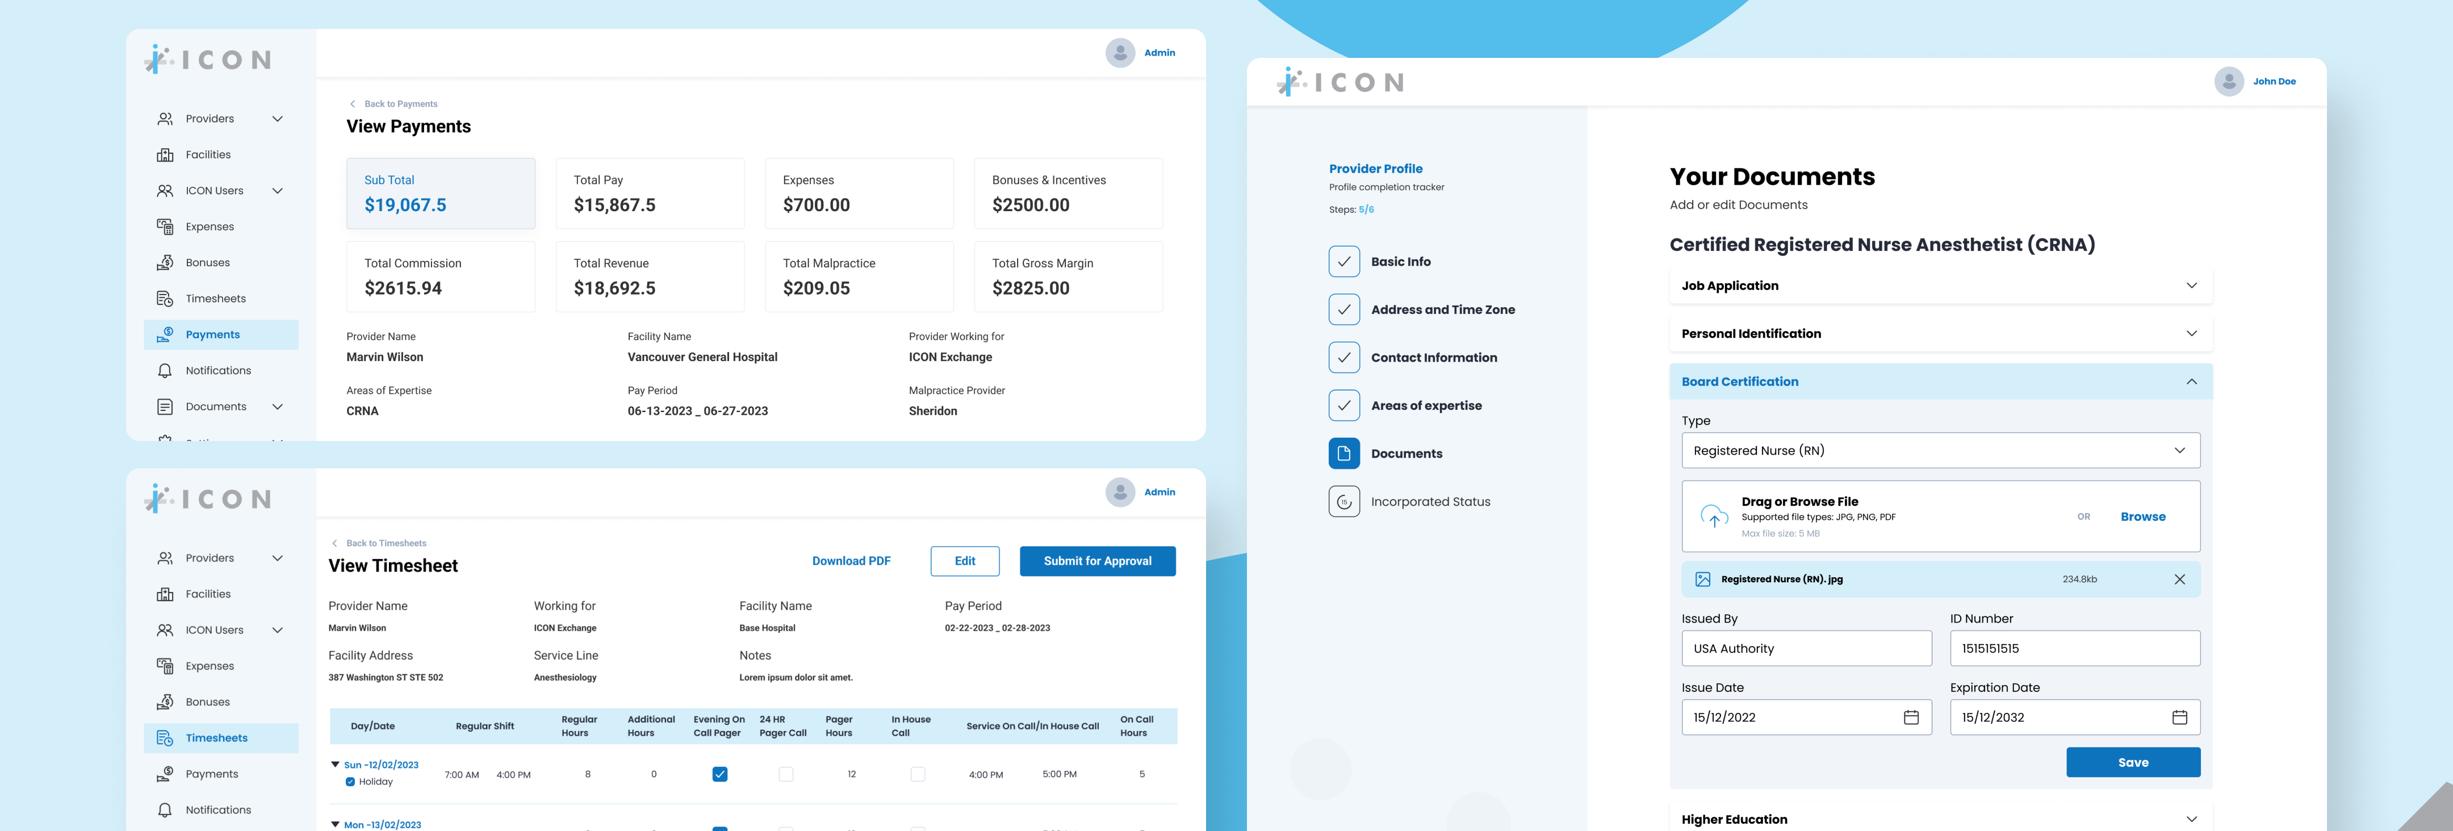Click the cloud upload icon
The height and width of the screenshot is (831, 2453).
click(x=1714, y=517)
